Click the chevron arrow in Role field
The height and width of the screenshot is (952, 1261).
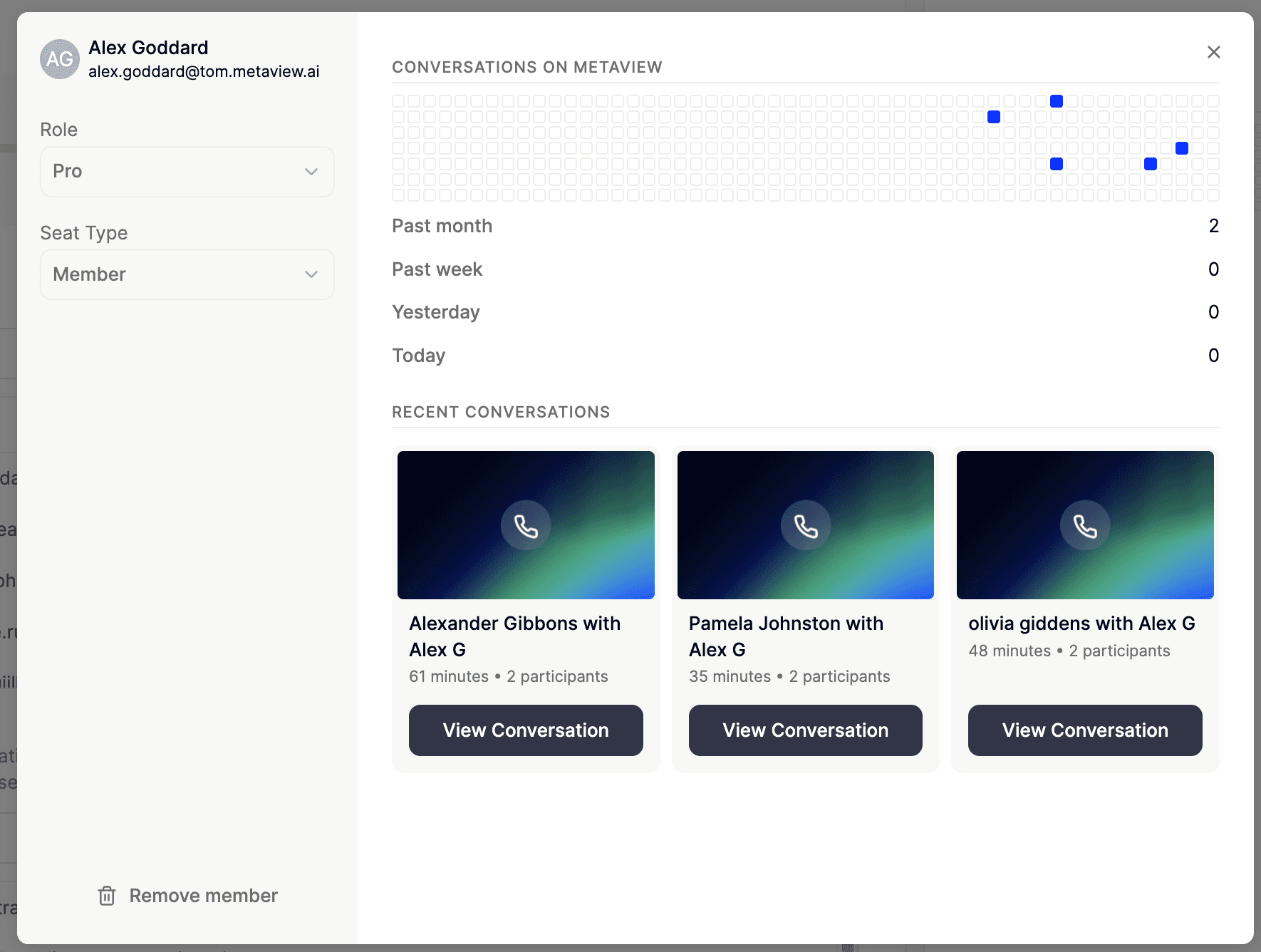coord(311,172)
